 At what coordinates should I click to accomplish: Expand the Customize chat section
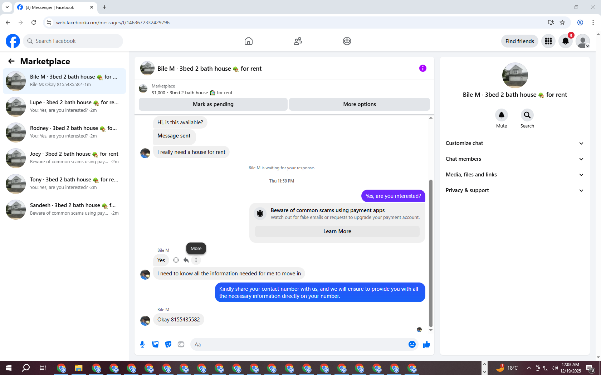(x=515, y=143)
